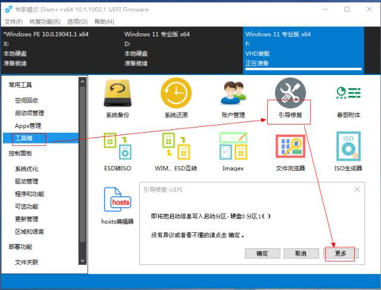Close the 引导修复-UEFI dialog
The width and height of the screenshot is (381, 290).
coord(357,189)
